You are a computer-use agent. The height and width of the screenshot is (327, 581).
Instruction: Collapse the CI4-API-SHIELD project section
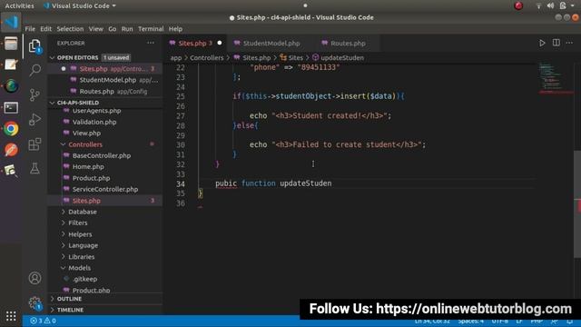[x=53, y=103]
